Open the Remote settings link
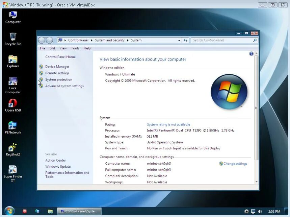 coord(57,73)
